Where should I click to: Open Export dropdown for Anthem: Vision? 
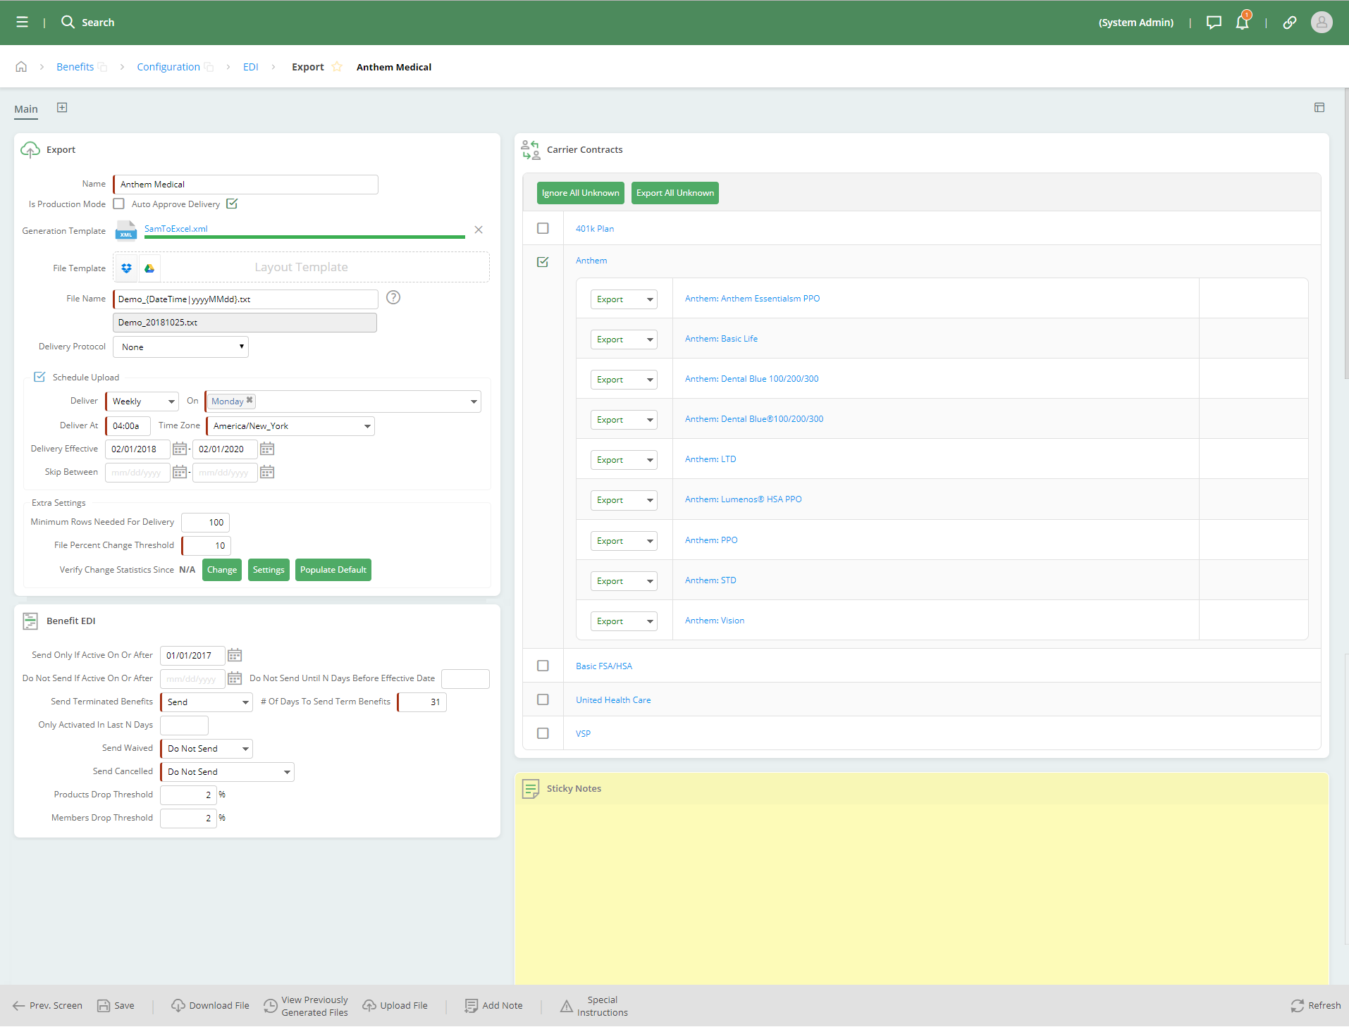click(x=624, y=621)
